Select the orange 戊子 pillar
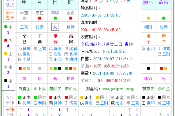This screenshot has width=175, height=116. (148, 39)
